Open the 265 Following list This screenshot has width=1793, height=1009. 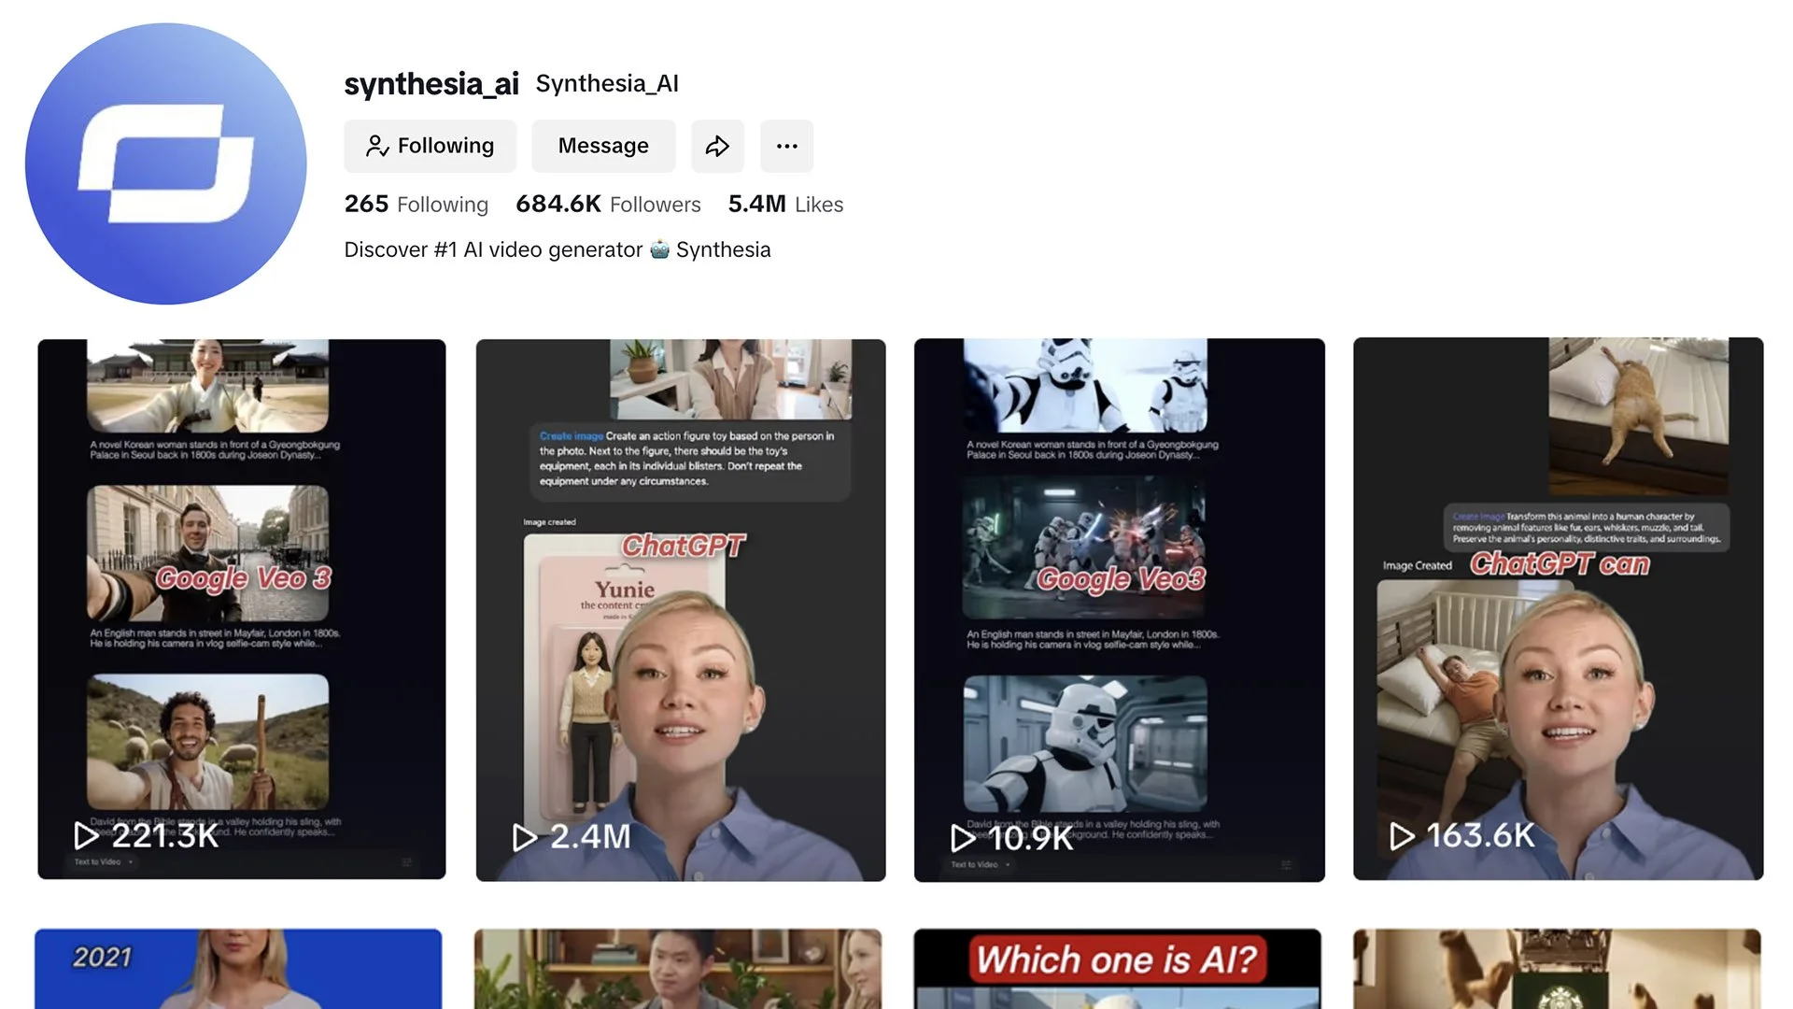click(x=416, y=204)
